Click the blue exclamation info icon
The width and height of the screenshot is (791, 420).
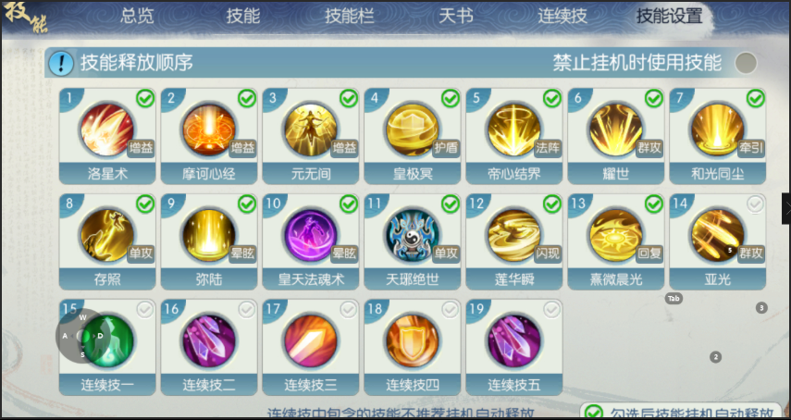tap(61, 64)
